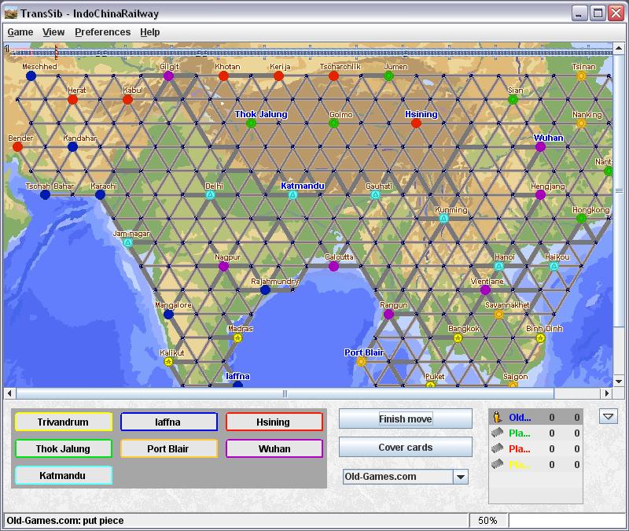Click the red Herat city marker

72,100
